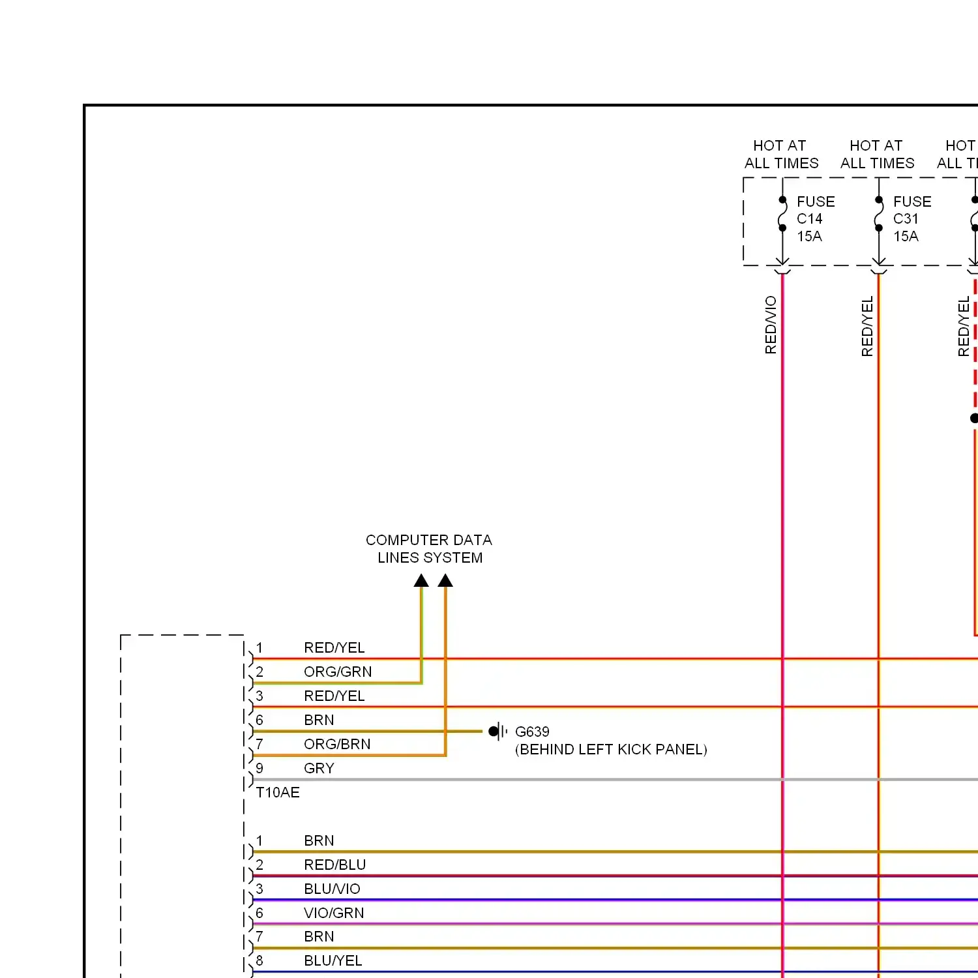Image resolution: width=978 pixels, height=978 pixels.
Task: Click the BRN label at T10AE pin 6
Action: pos(319,720)
